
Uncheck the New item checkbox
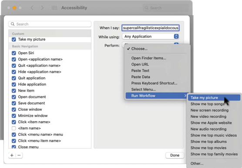tap(14, 91)
